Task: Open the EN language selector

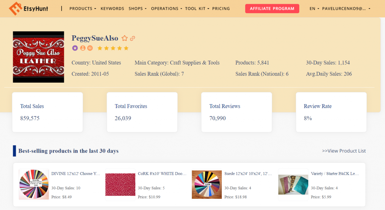Action: (314, 9)
